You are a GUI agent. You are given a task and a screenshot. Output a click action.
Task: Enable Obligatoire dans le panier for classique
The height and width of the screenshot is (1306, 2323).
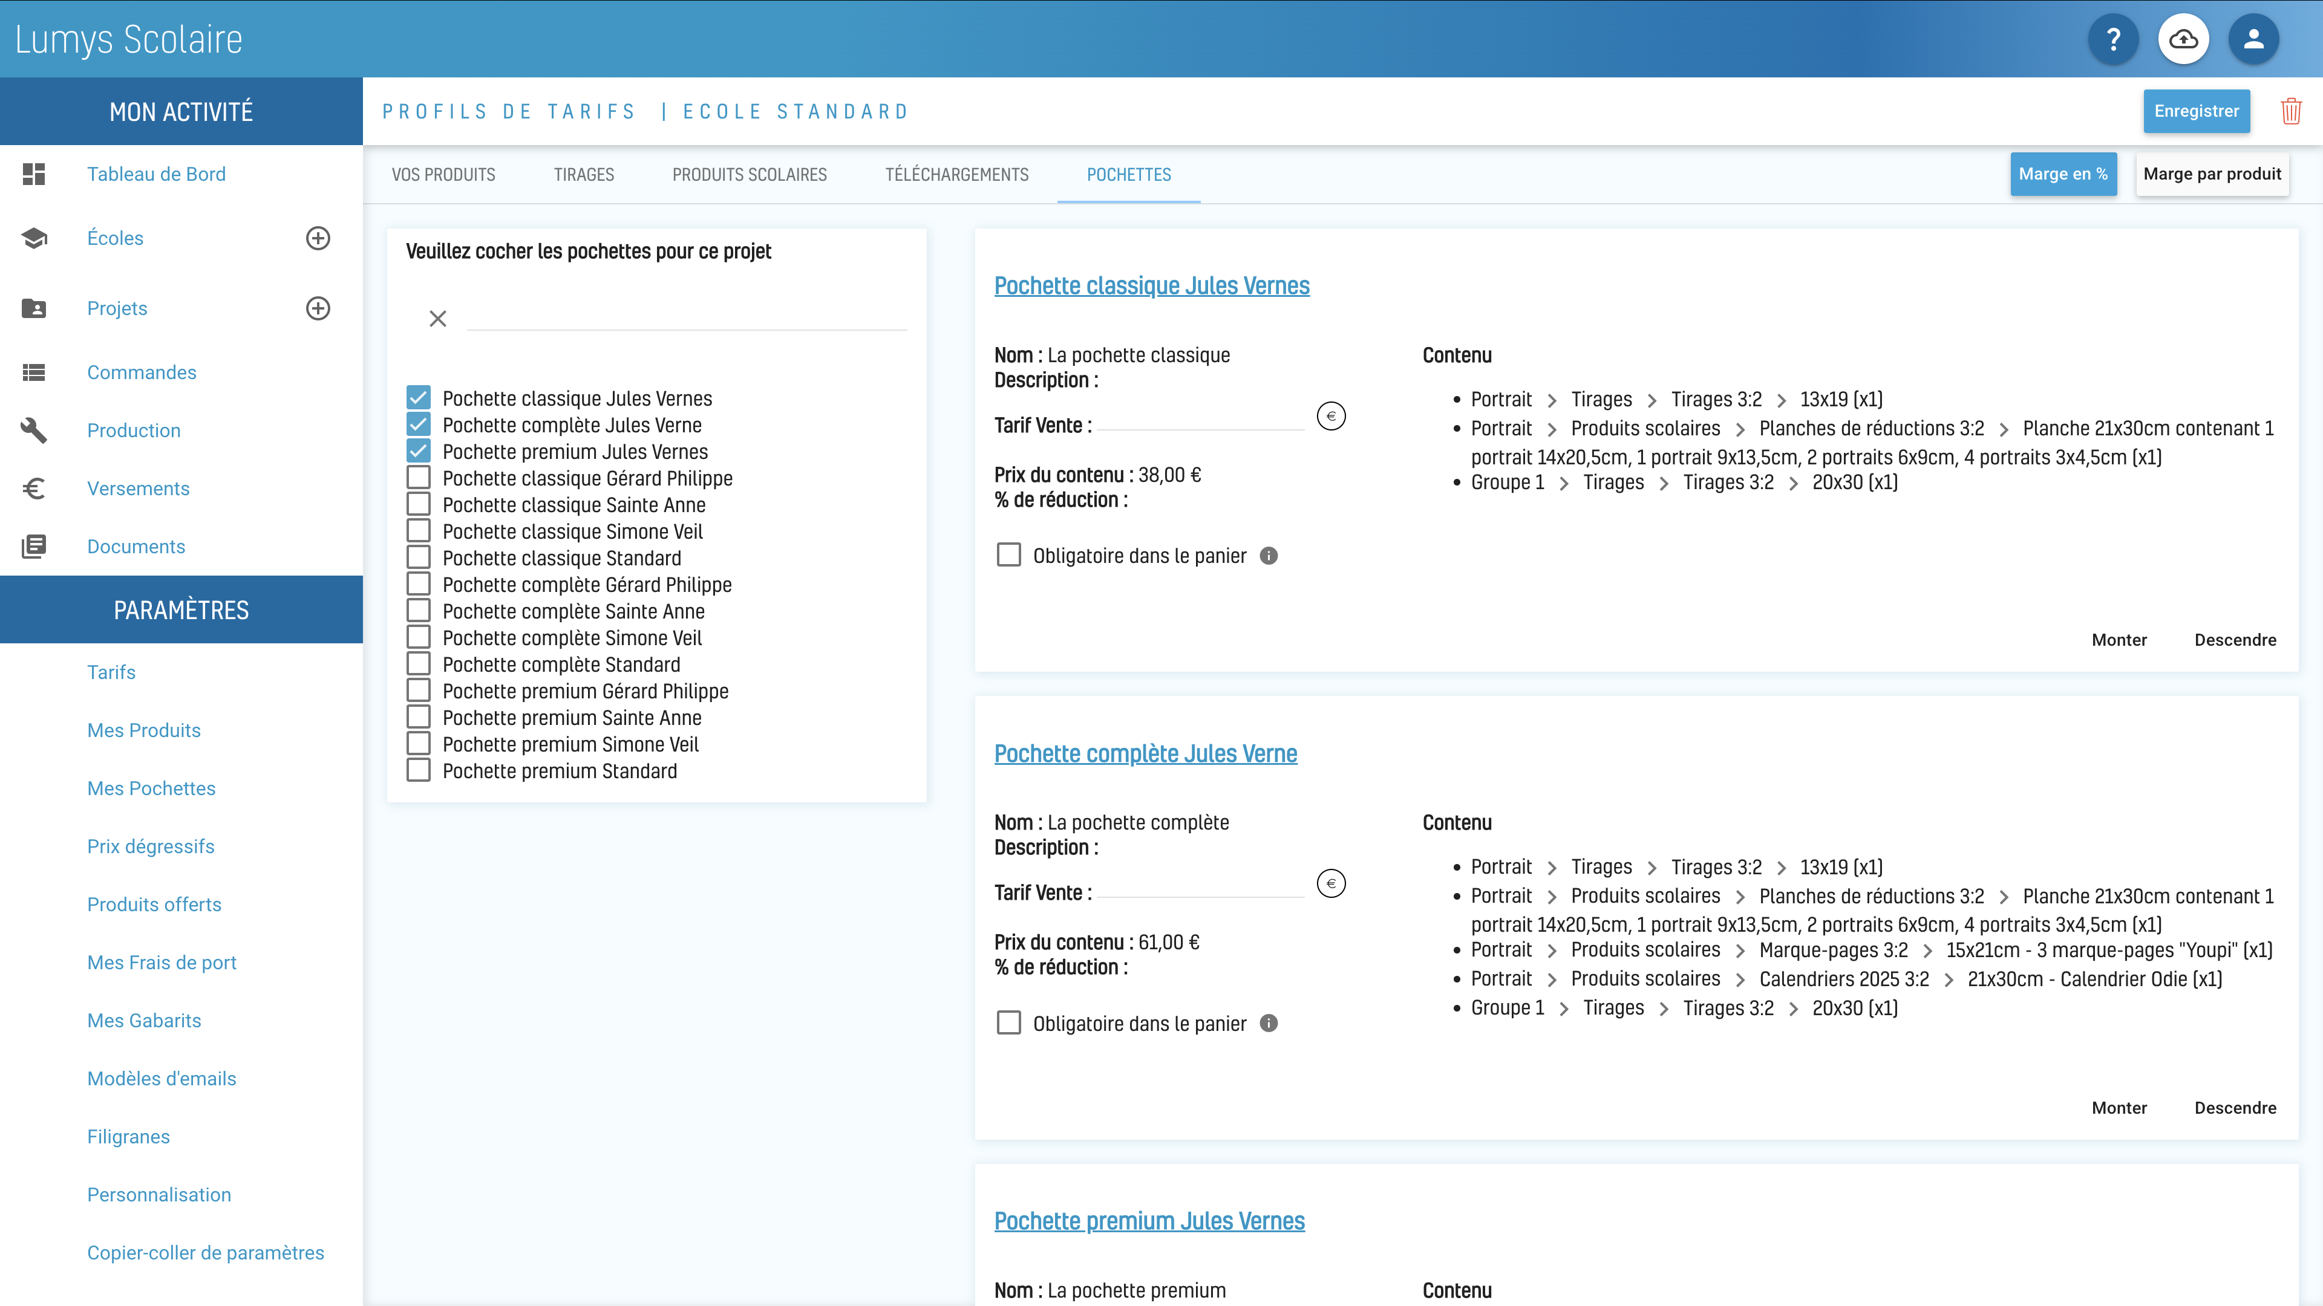[1009, 555]
